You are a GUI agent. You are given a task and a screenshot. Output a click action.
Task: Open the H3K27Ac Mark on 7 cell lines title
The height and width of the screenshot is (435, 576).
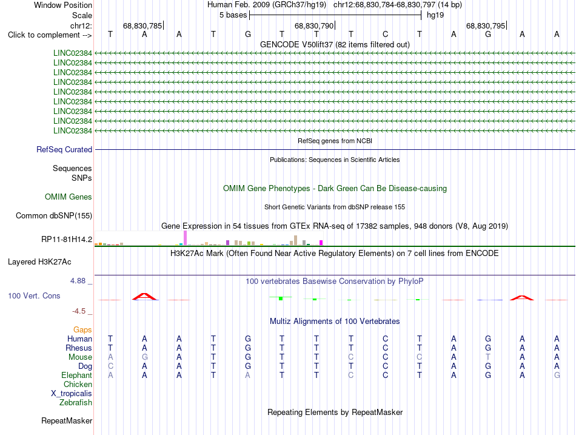(335, 254)
